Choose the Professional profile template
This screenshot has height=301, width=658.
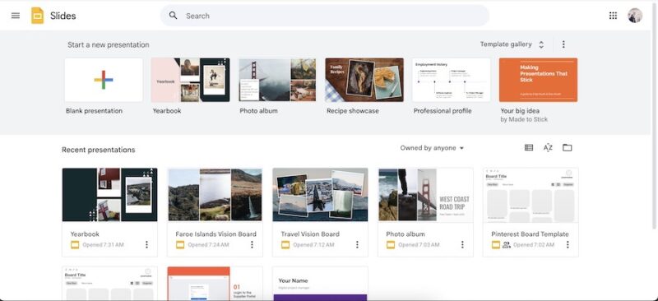(451, 80)
